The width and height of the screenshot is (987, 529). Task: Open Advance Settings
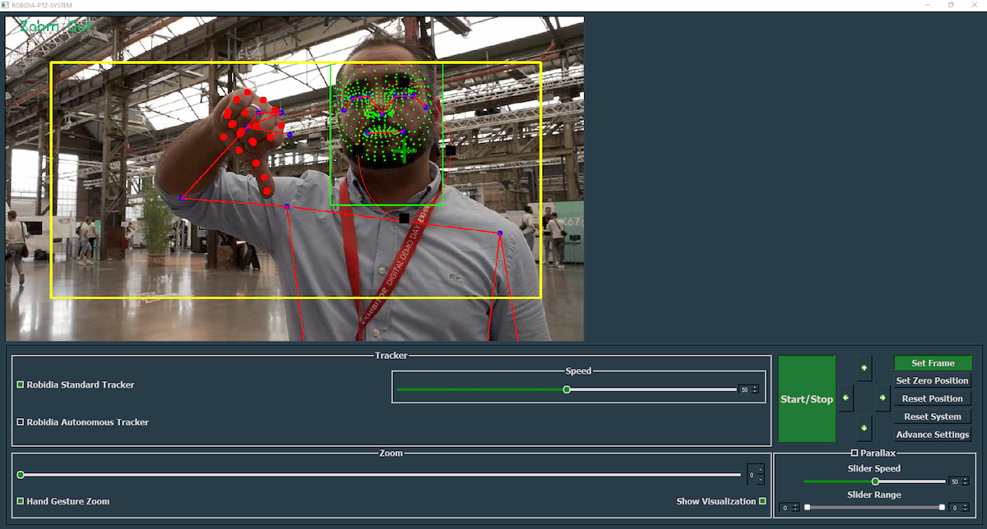[x=933, y=435]
